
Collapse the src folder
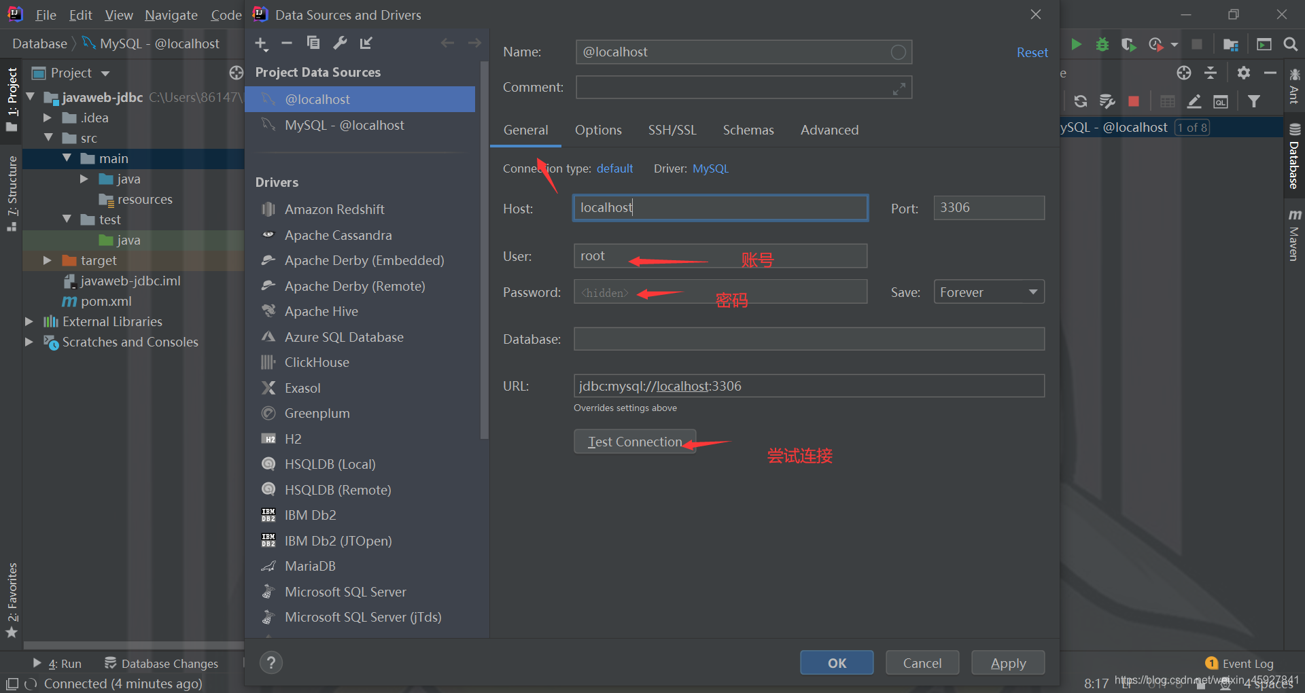point(48,137)
